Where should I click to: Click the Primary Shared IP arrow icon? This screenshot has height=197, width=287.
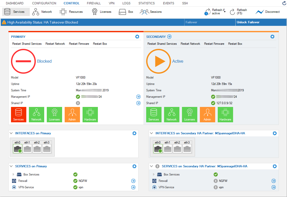point(138,103)
